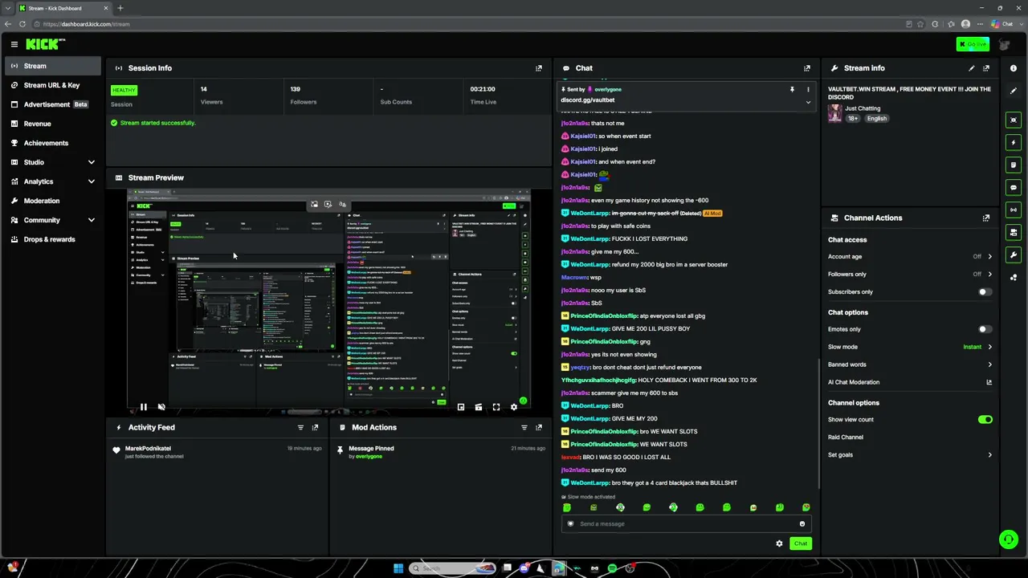The width and height of the screenshot is (1028, 578).
Task: Click the Windows taskbar search box
Action: point(452,568)
